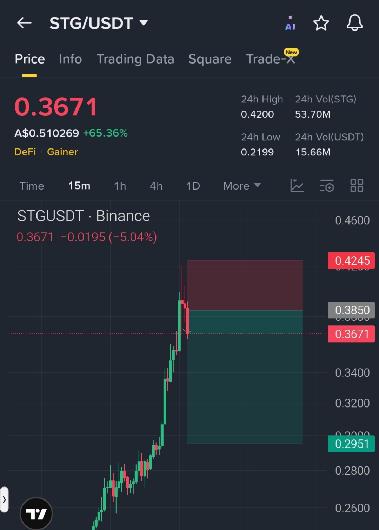Image resolution: width=379 pixels, height=530 pixels.
Task: Tap the DeFi category tag
Action: point(25,152)
